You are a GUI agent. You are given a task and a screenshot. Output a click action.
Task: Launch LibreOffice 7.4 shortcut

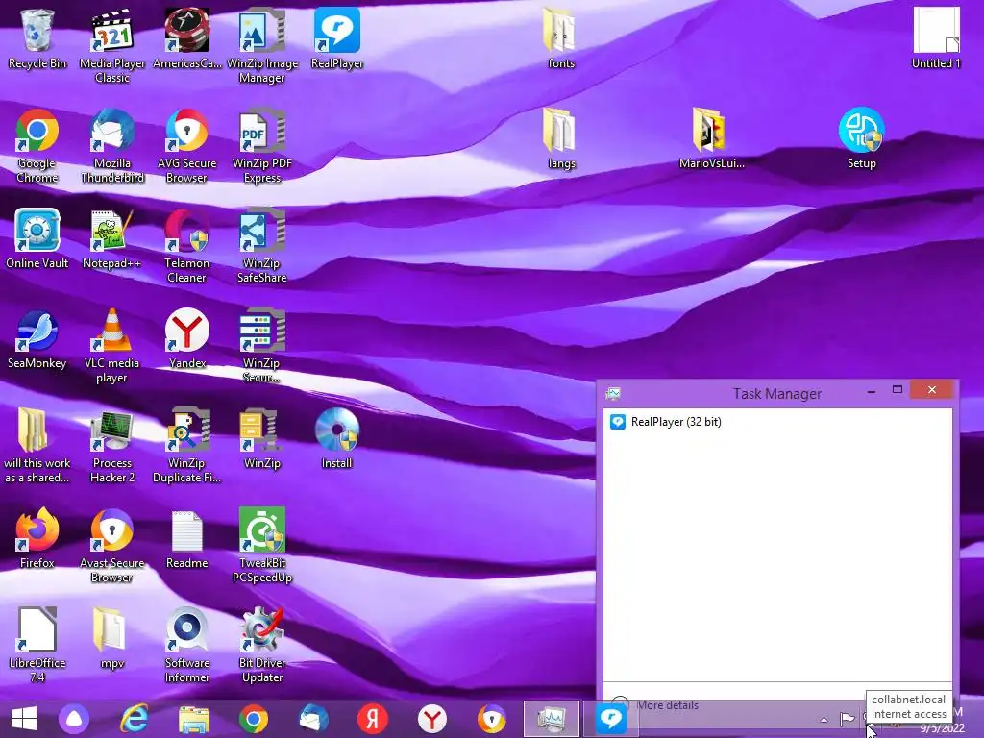(37, 645)
